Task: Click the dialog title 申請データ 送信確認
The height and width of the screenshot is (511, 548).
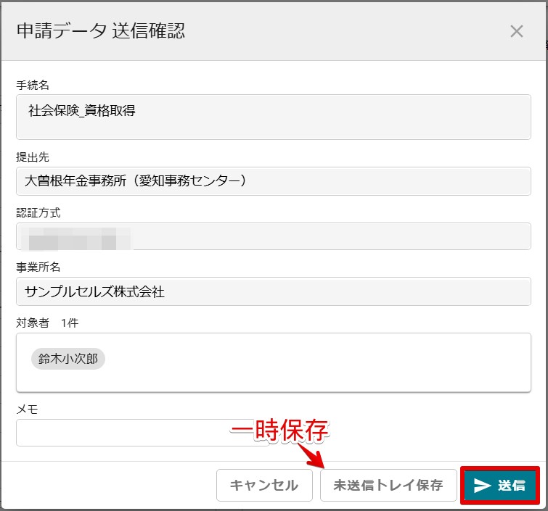Action: [101, 30]
